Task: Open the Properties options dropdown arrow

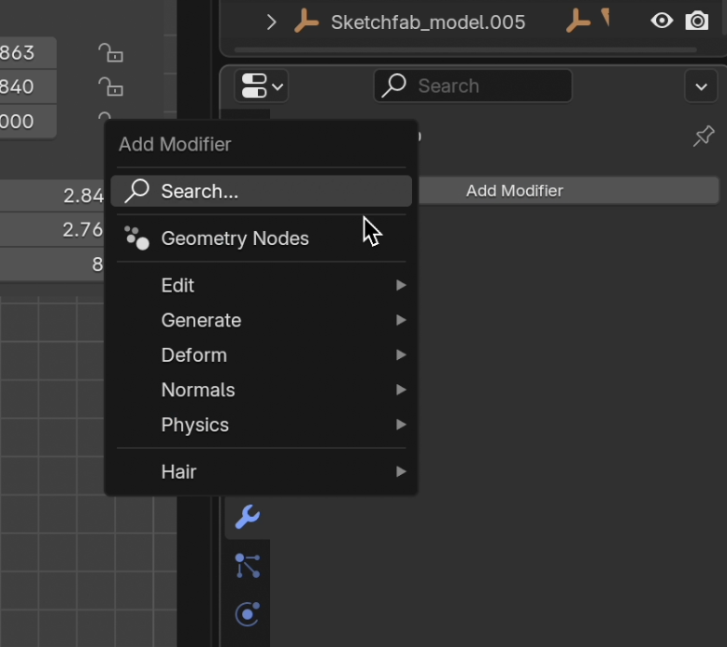Action: click(701, 87)
